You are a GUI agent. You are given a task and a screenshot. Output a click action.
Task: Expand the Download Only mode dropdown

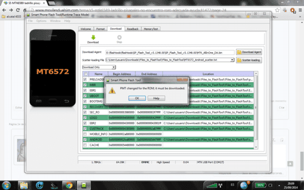pos(113,67)
